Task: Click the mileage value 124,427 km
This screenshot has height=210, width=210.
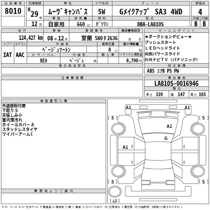Action: [x=31, y=38]
